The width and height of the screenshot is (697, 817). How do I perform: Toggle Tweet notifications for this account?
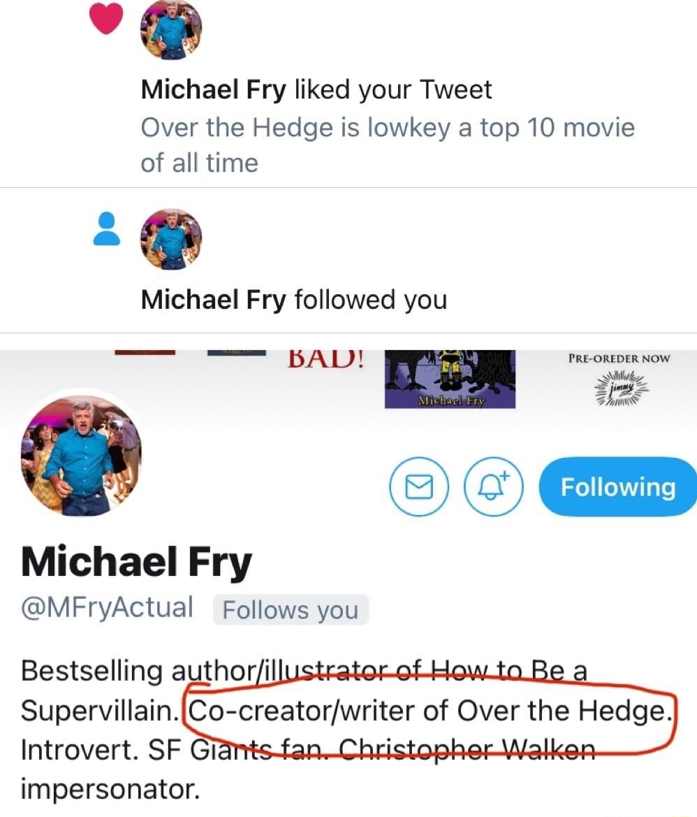click(493, 487)
